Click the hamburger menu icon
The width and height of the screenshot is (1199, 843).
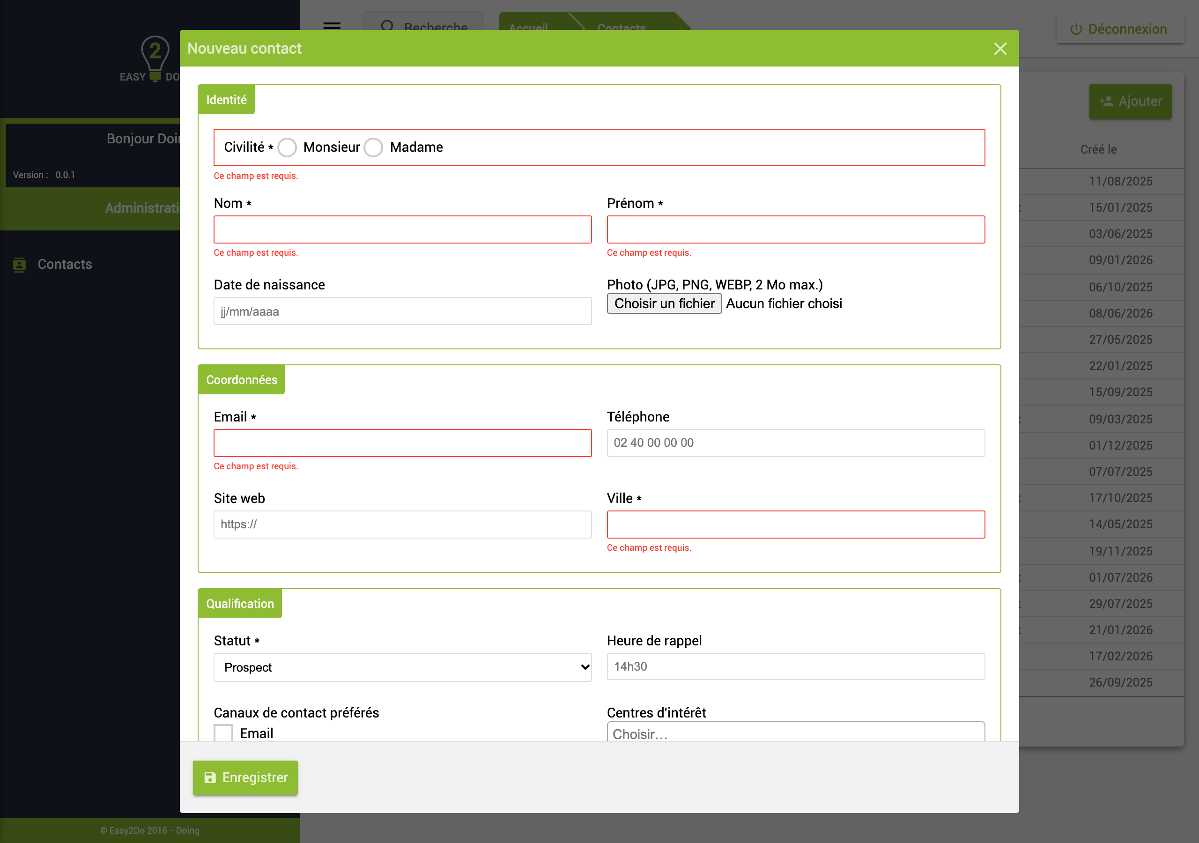(x=332, y=25)
